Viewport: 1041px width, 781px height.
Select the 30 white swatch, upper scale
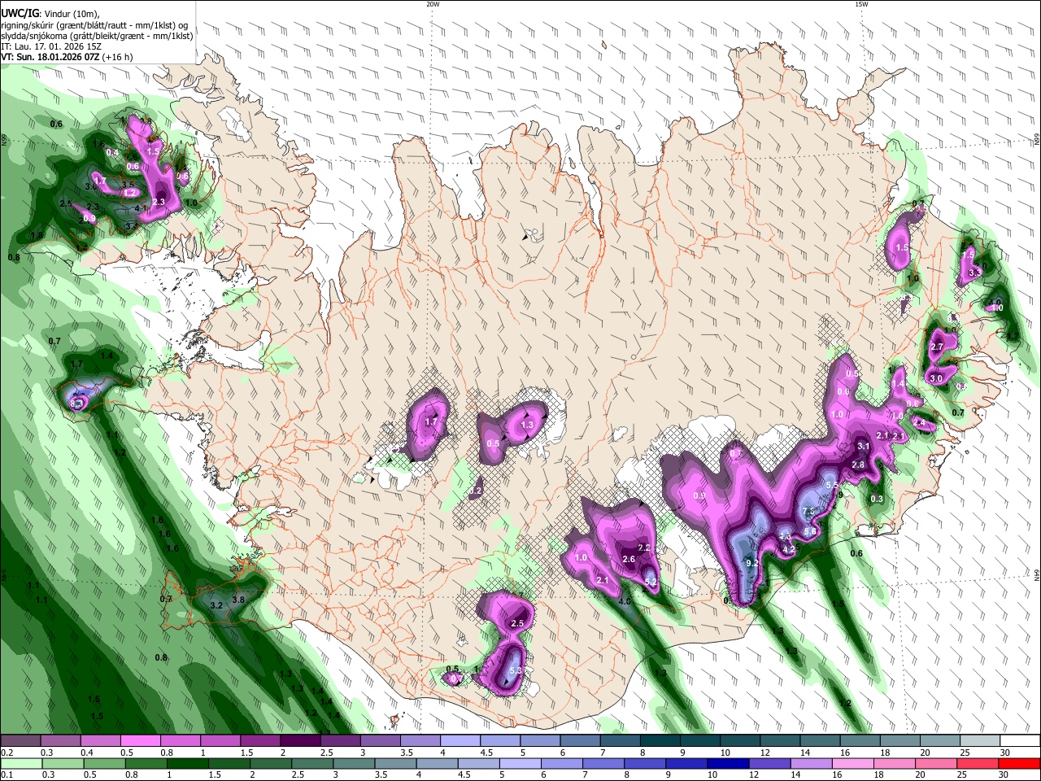(1021, 741)
